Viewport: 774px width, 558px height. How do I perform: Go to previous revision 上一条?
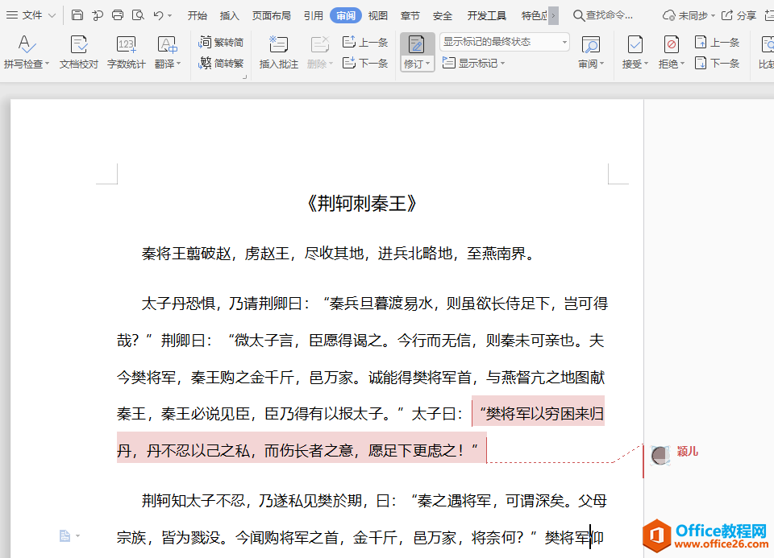click(717, 43)
